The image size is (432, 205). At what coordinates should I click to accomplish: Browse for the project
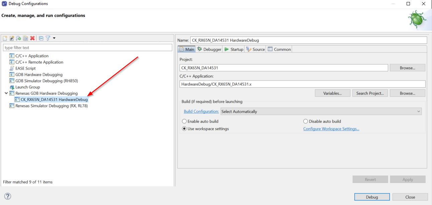[407, 68]
